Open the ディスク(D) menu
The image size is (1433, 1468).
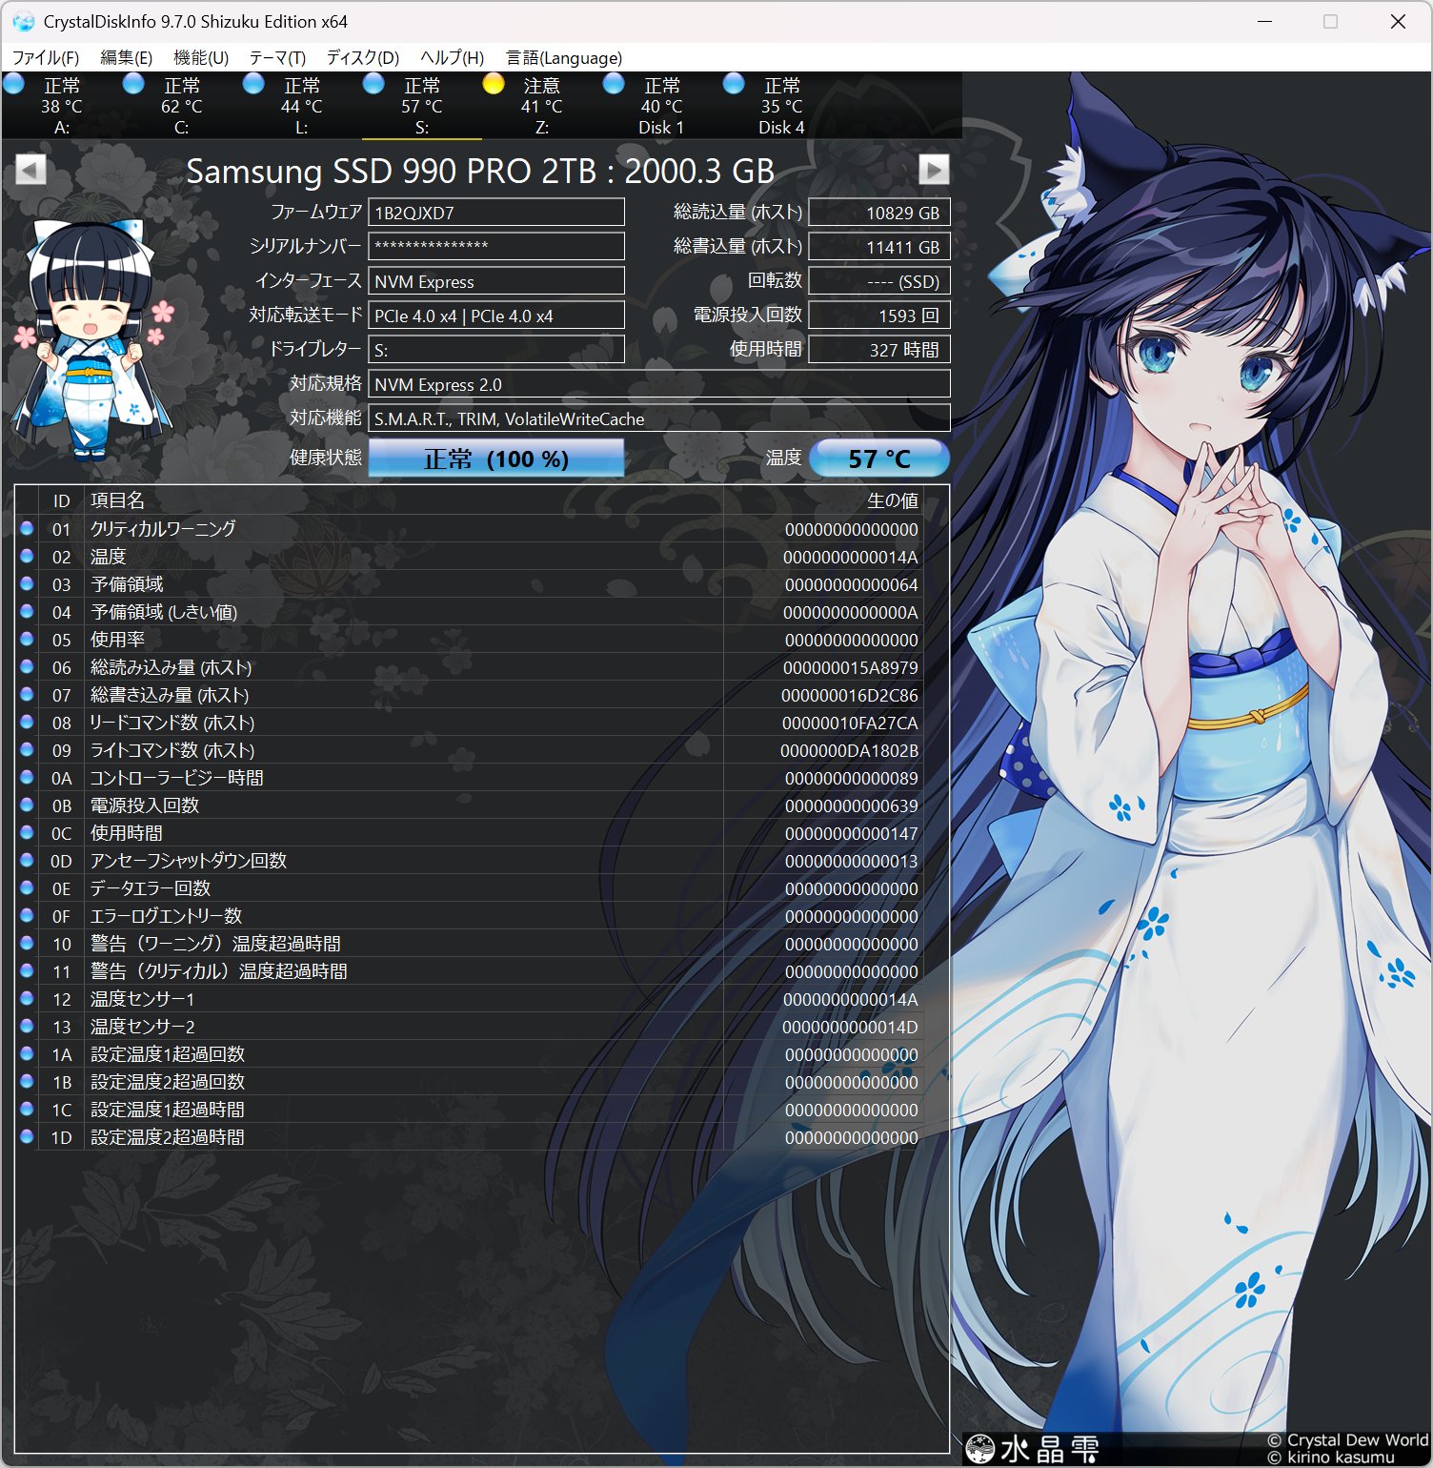pyautogui.click(x=362, y=58)
